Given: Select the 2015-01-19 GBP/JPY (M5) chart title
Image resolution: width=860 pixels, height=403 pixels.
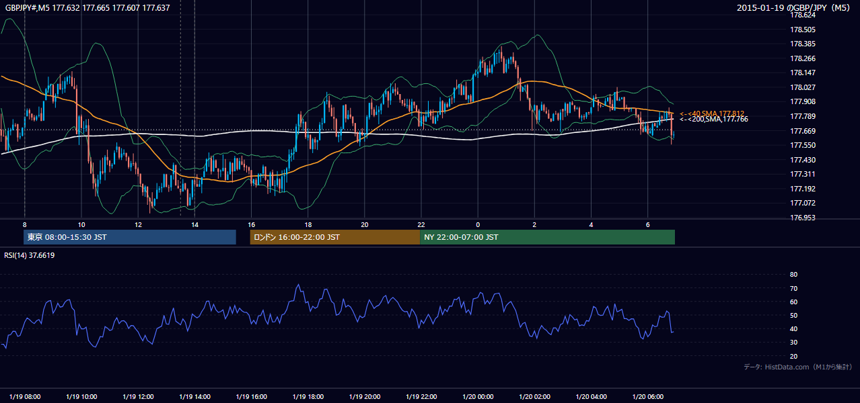Looking at the screenshot, I should [x=795, y=8].
